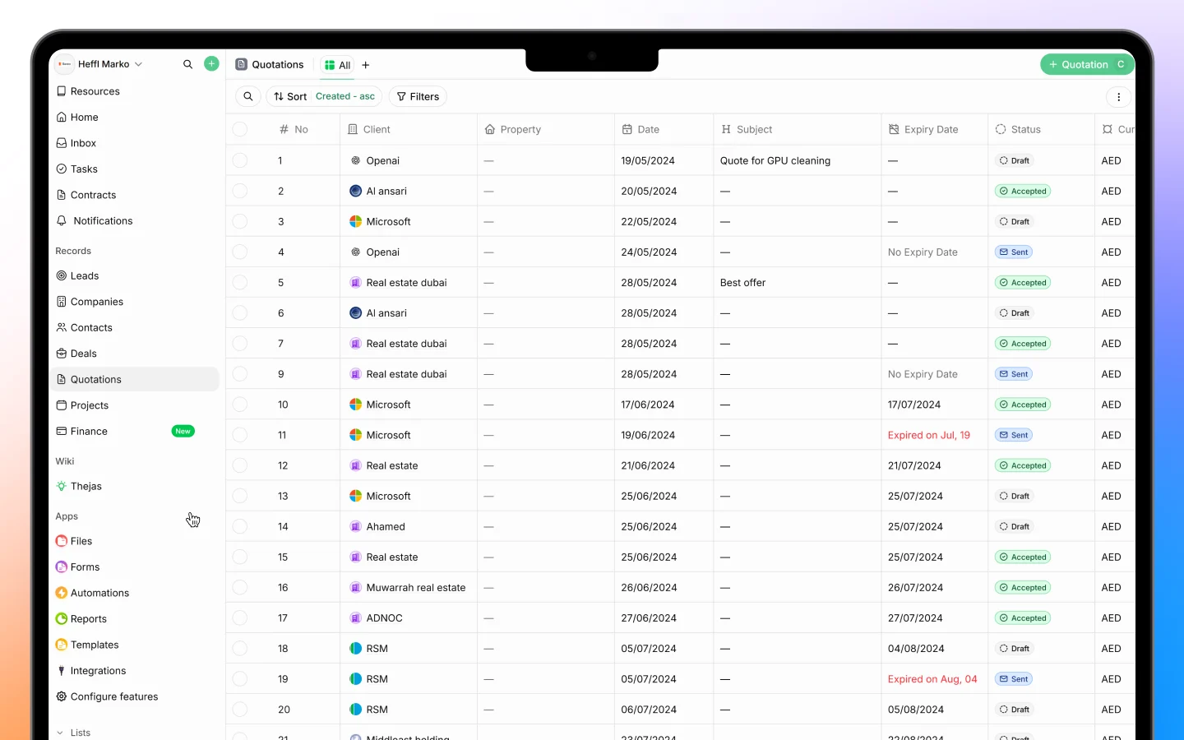Click the Configure features gear icon
Viewport: 1184px width, 740px height.
(x=62, y=696)
